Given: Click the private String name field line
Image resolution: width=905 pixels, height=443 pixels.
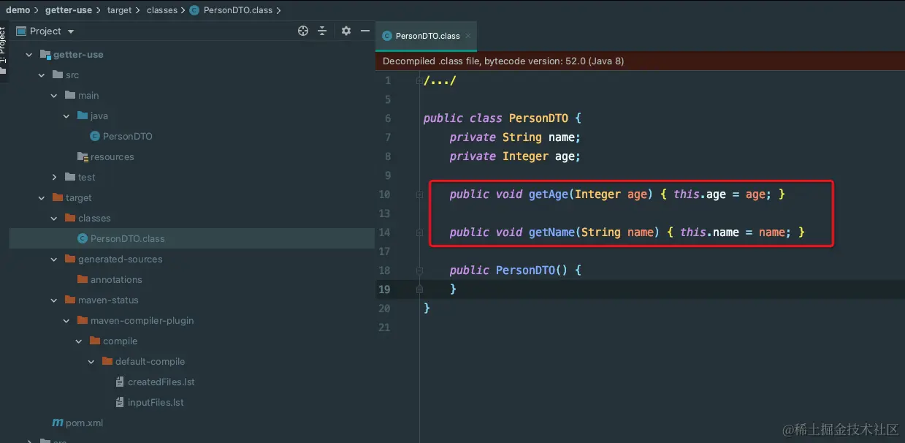Looking at the screenshot, I should click(x=515, y=137).
